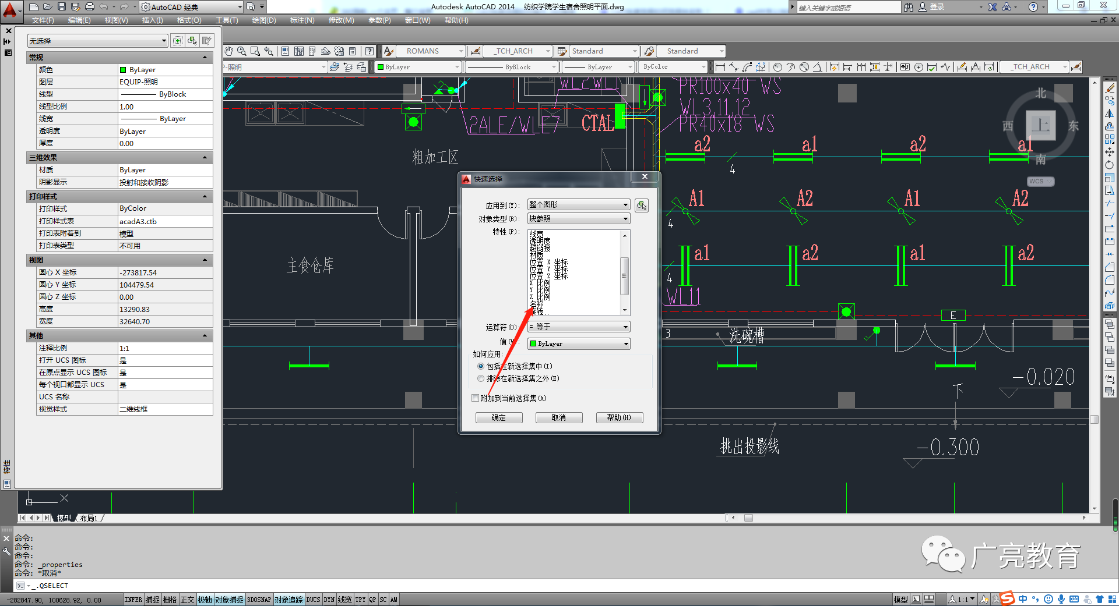Open the 对象类型 块参照 dropdown
Image resolution: width=1119 pixels, height=606 pixels.
pos(579,219)
